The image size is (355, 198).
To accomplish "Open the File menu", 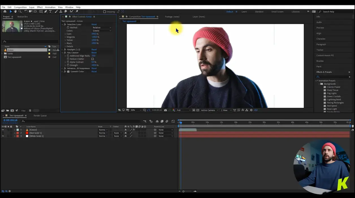I will (3, 7).
